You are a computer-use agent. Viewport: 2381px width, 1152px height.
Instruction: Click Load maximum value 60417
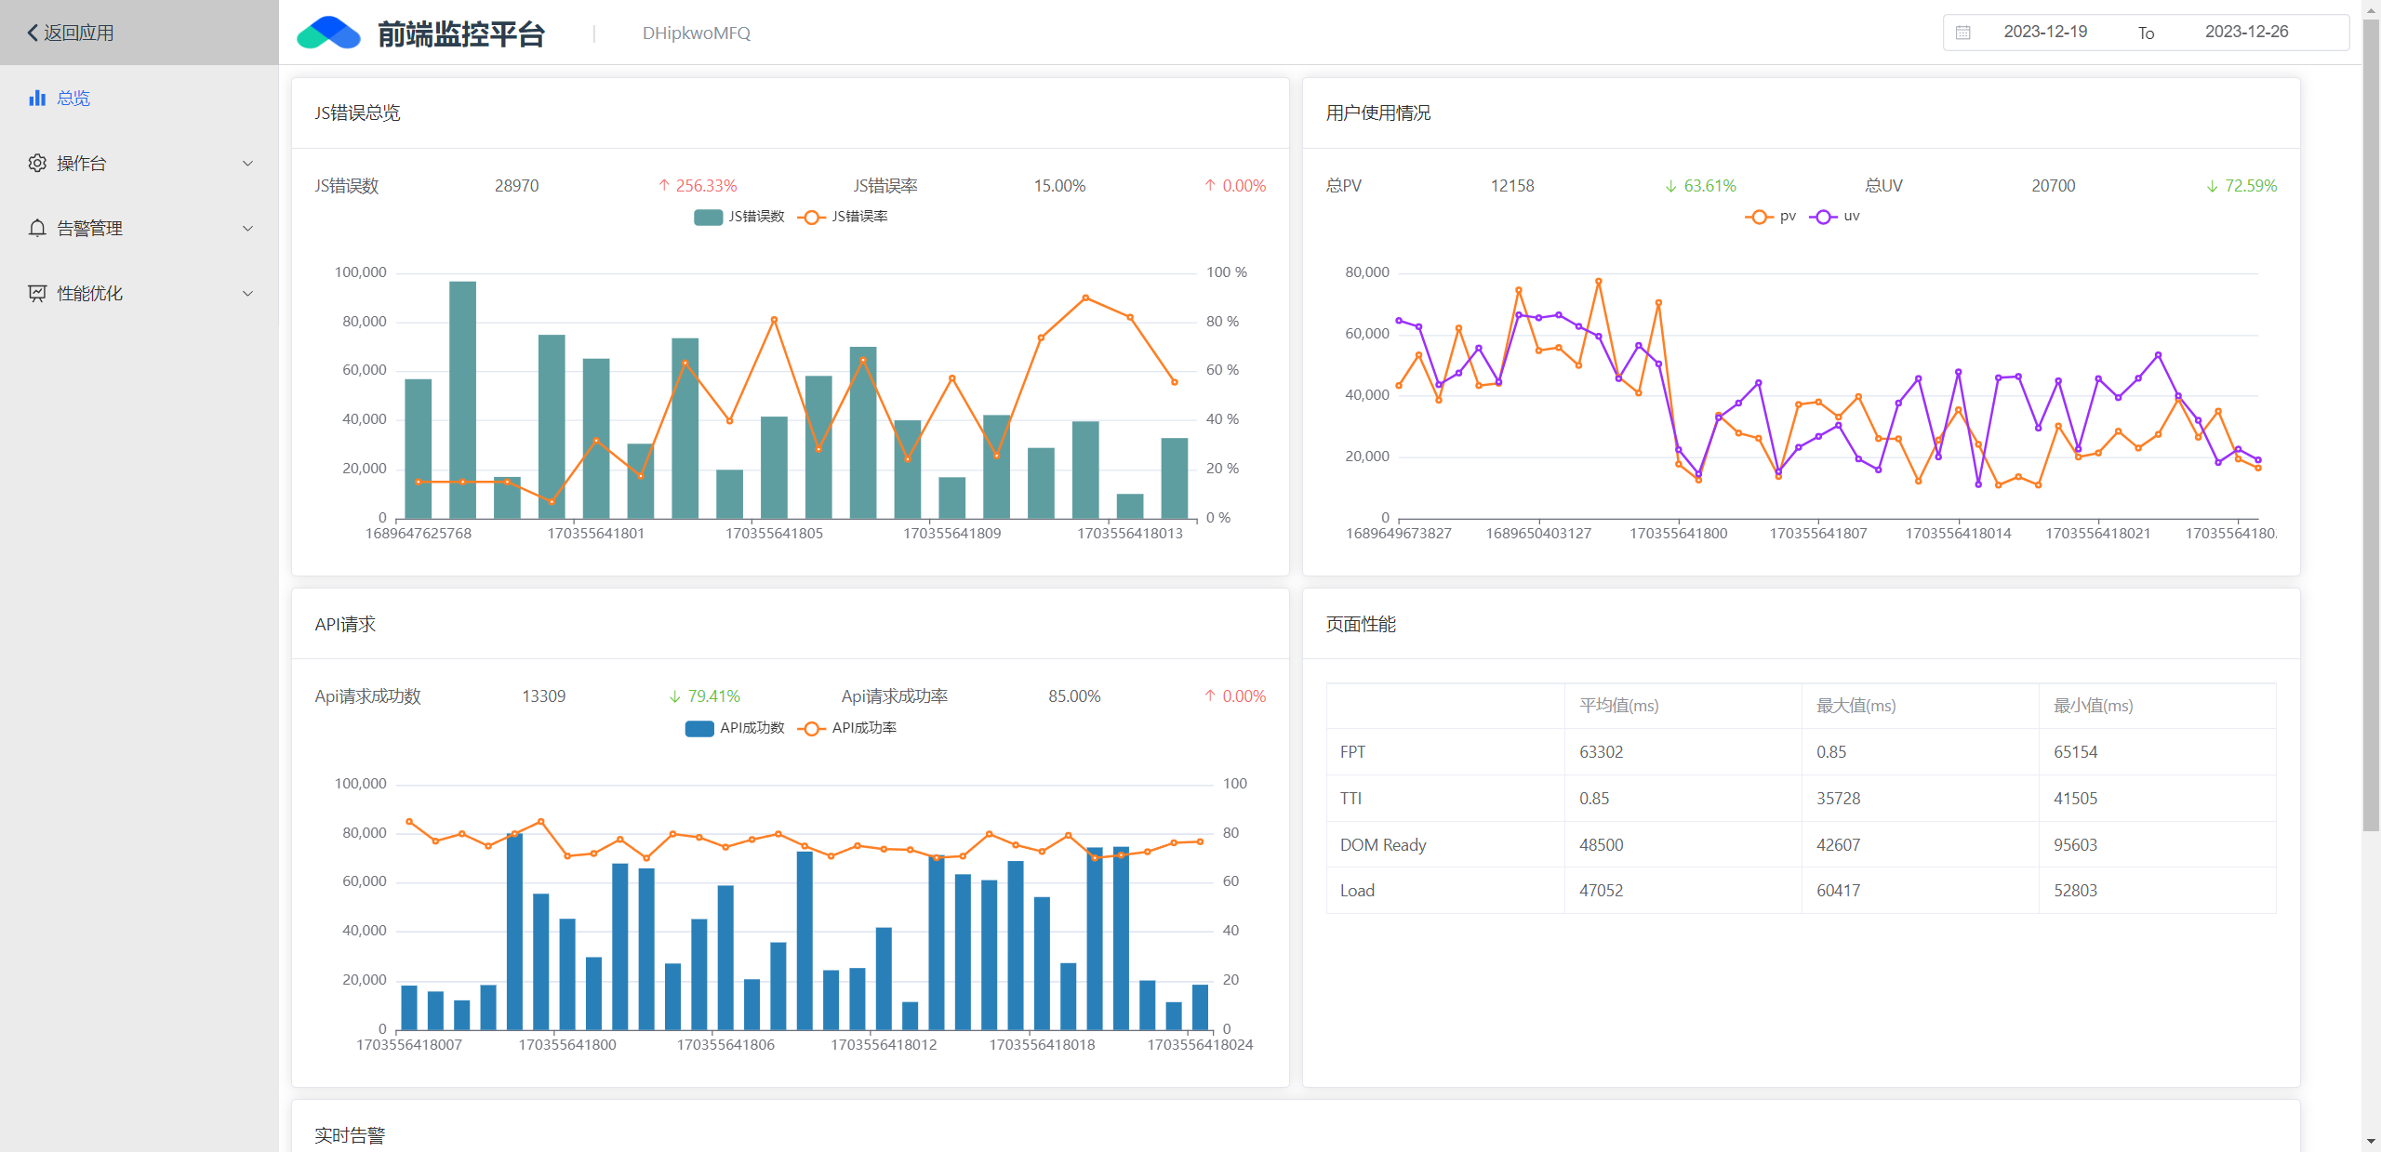click(x=1839, y=891)
